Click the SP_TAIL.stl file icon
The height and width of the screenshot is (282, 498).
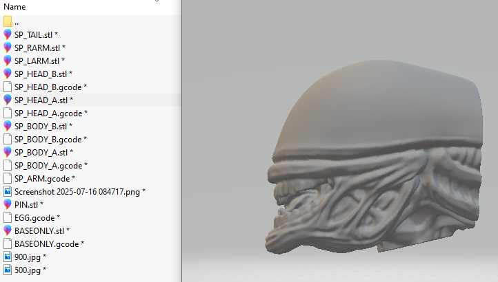8,34
